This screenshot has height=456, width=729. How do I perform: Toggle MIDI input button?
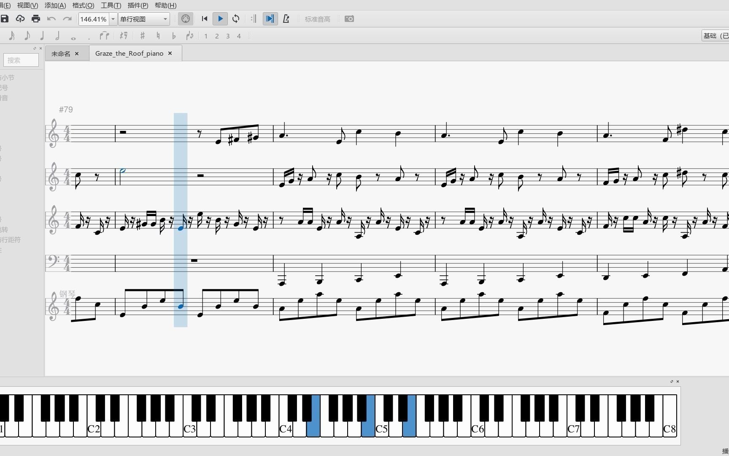(x=186, y=19)
